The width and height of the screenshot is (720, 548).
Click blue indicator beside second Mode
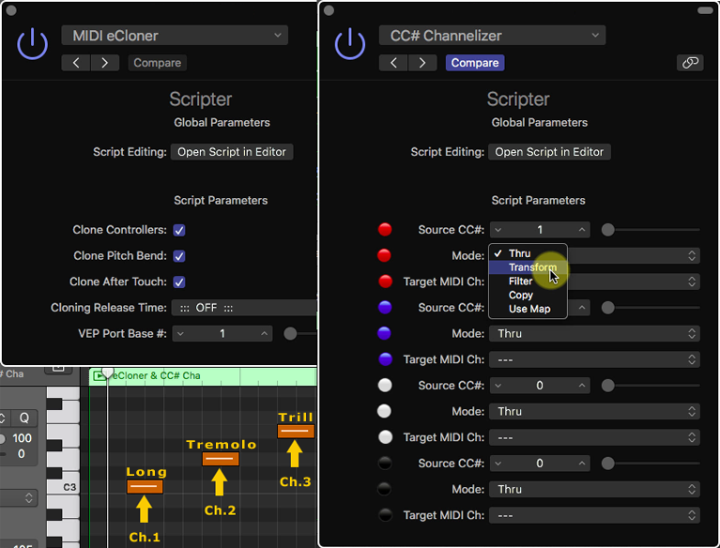pyautogui.click(x=384, y=333)
